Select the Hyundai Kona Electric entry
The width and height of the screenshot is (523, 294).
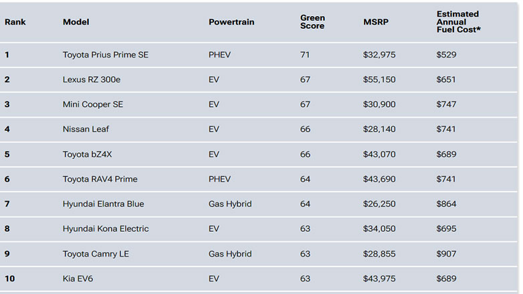point(106,229)
